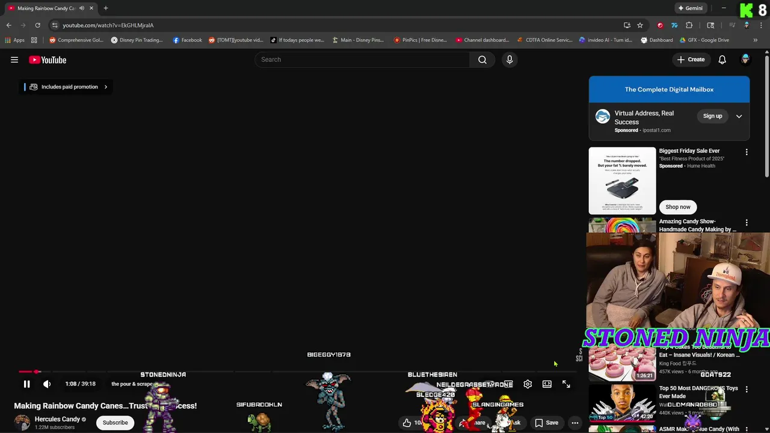Open the Comprehensive Gol... bookmark
The width and height of the screenshot is (770, 433).
click(76, 40)
